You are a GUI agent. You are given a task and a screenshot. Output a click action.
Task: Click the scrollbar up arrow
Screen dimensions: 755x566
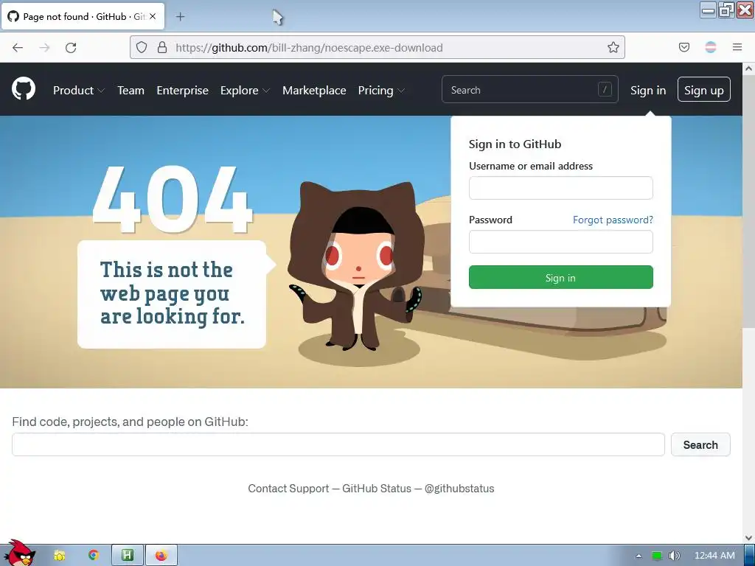pos(749,69)
